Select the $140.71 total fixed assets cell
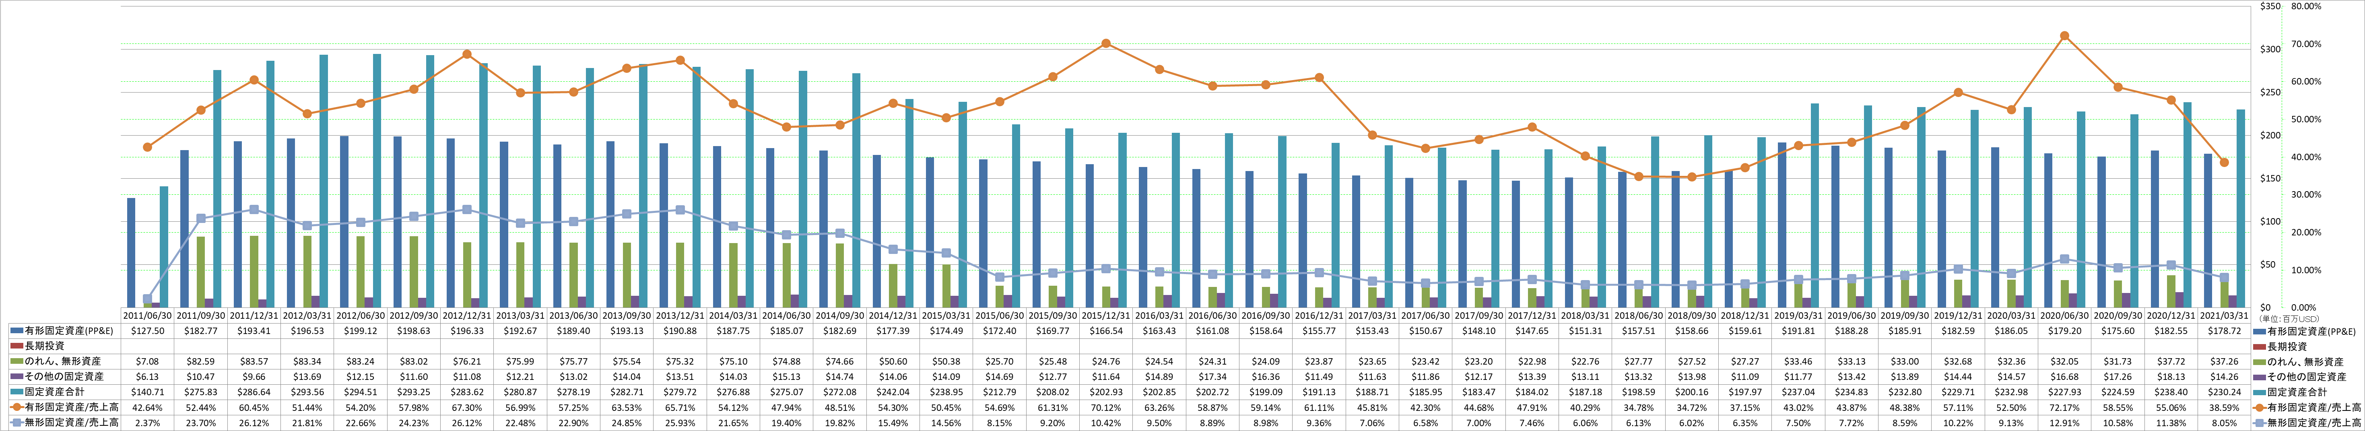This screenshot has width=2365, height=431. click(x=148, y=392)
